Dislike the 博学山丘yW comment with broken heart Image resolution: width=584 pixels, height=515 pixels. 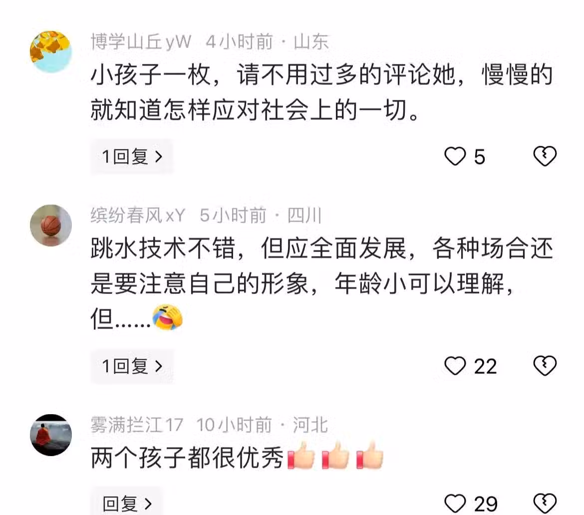[x=545, y=156]
